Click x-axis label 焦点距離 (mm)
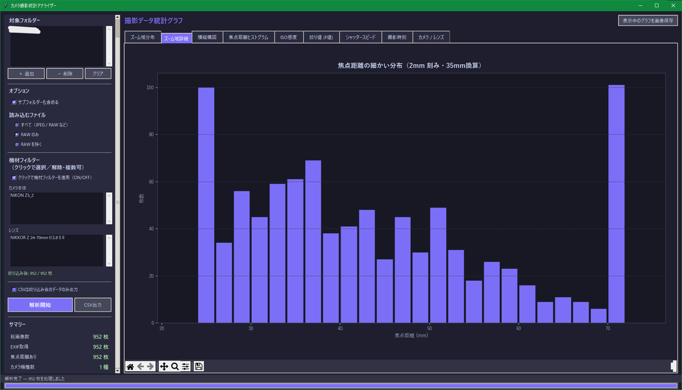Screen dimensions: 682x390 411,335
